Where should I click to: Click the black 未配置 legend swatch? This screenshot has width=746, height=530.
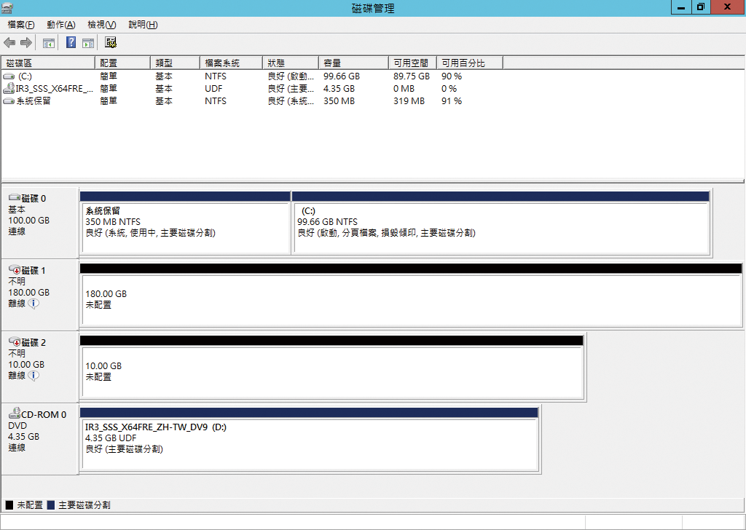click(x=9, y=505)
